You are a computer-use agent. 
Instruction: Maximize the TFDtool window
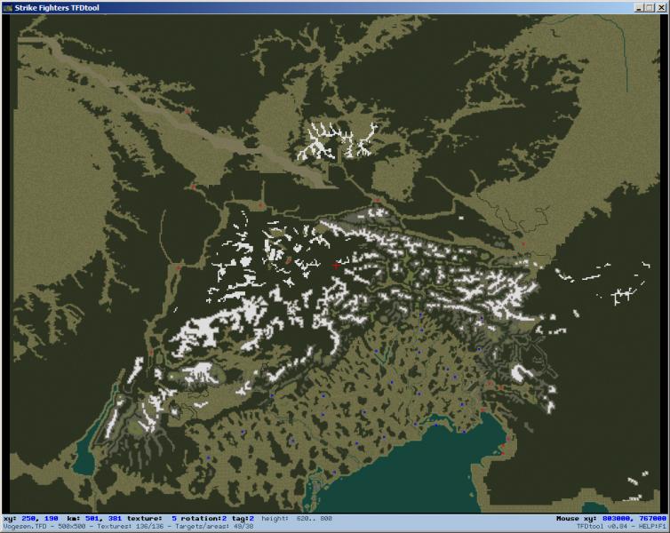650,8
